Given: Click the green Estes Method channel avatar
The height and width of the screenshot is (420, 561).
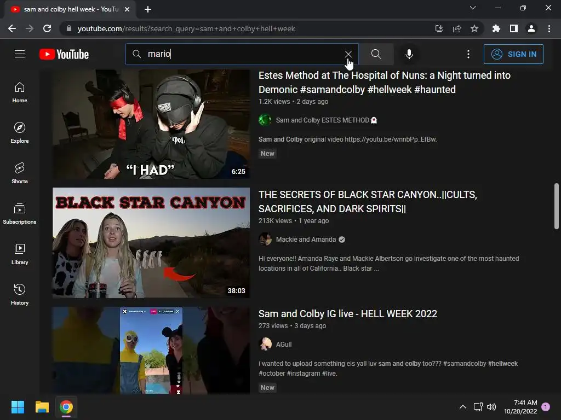Looking at the screenshot, I should 265,120.
